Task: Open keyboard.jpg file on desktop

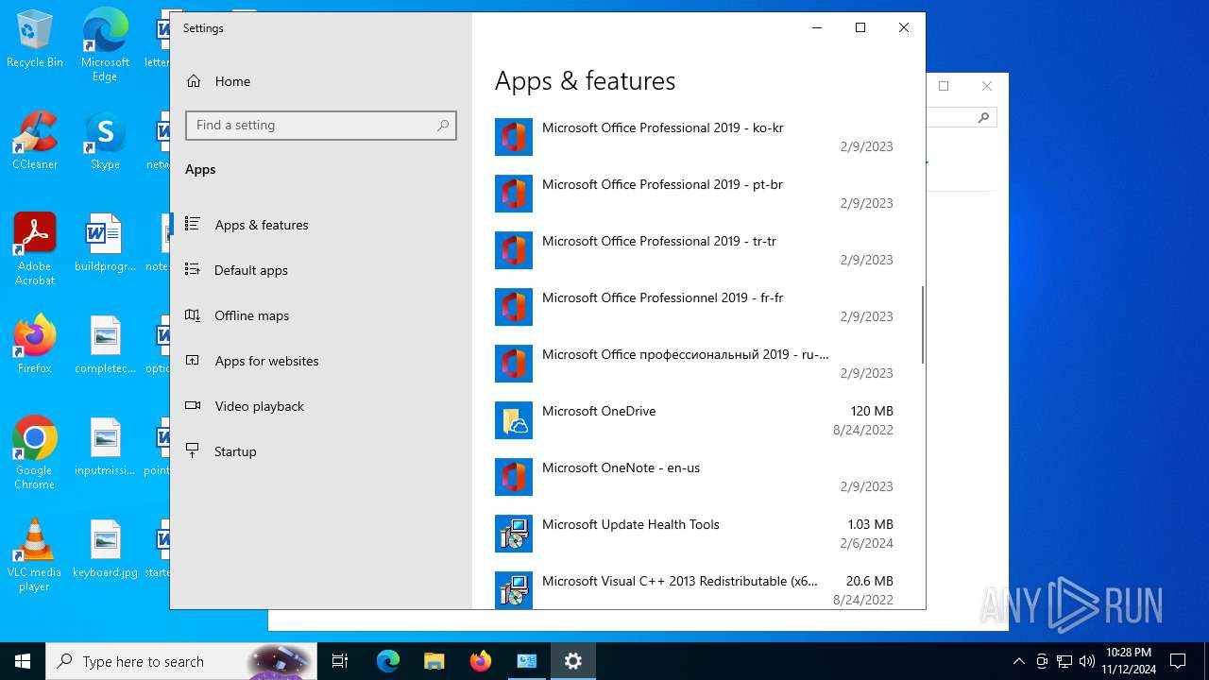Action: tap(105, 549)
